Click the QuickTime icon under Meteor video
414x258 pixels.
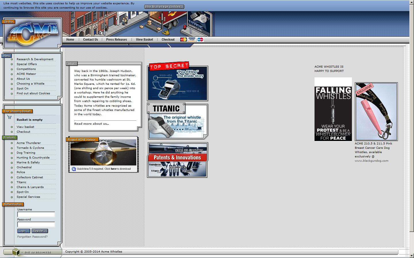pyautogui.click(x=74, y=169)
